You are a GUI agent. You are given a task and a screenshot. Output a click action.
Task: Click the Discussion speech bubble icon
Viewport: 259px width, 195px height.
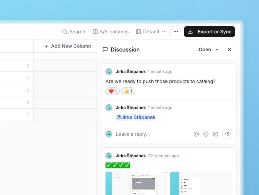click(105, 50)
